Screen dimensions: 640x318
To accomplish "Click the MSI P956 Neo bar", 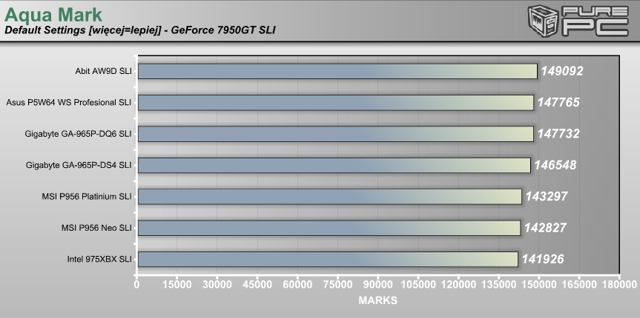I will (329, 228).
